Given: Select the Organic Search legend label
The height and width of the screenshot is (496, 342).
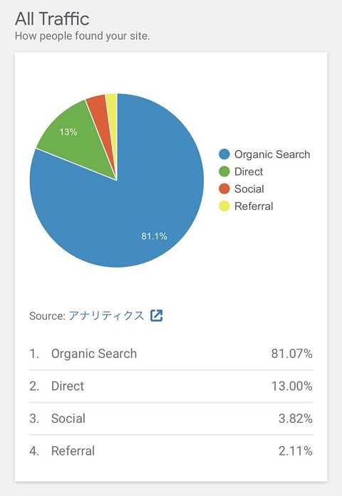Looking at the screenshot, I should point(272,154).
